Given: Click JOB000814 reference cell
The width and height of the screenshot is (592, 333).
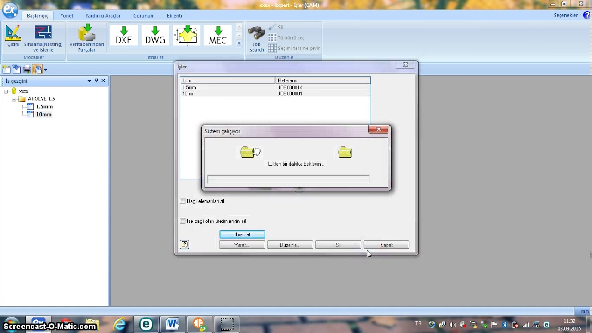Looking at the screenshot, I should pyautogui.click(x=290, y=87).
